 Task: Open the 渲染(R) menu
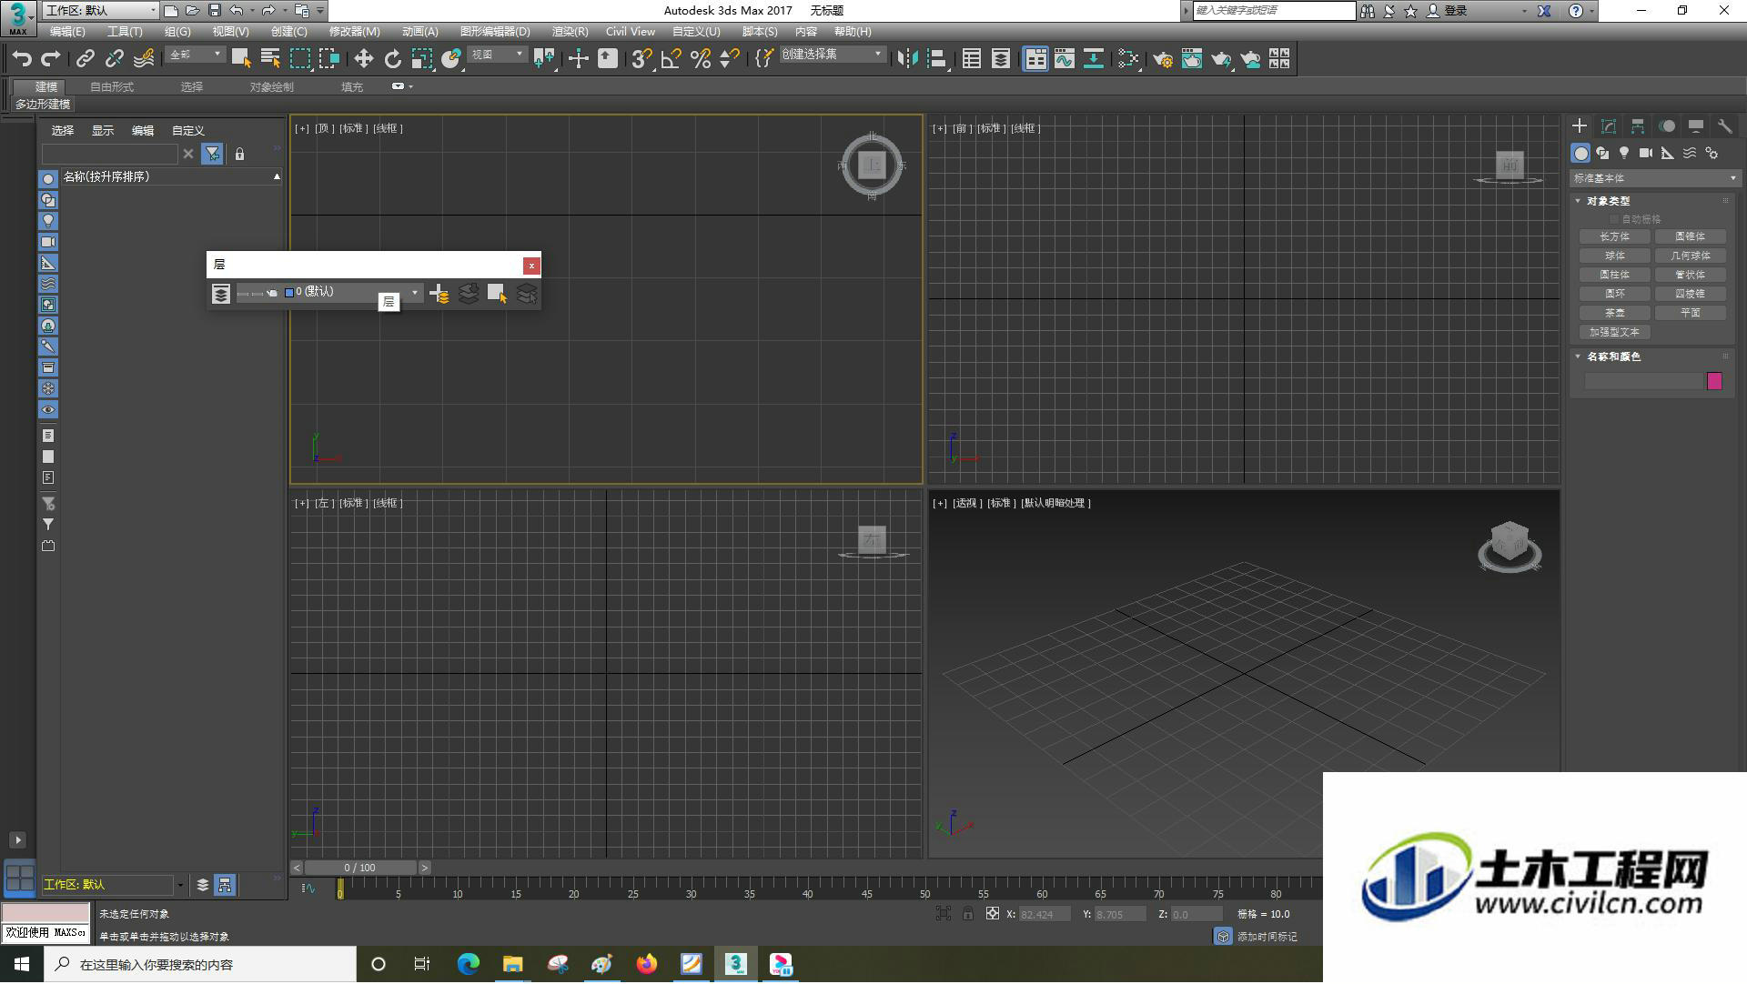click(x=571, y=32)
